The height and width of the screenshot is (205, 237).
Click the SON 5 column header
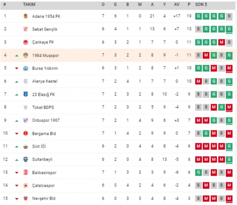pyautogui.click(x=201, y=5)
